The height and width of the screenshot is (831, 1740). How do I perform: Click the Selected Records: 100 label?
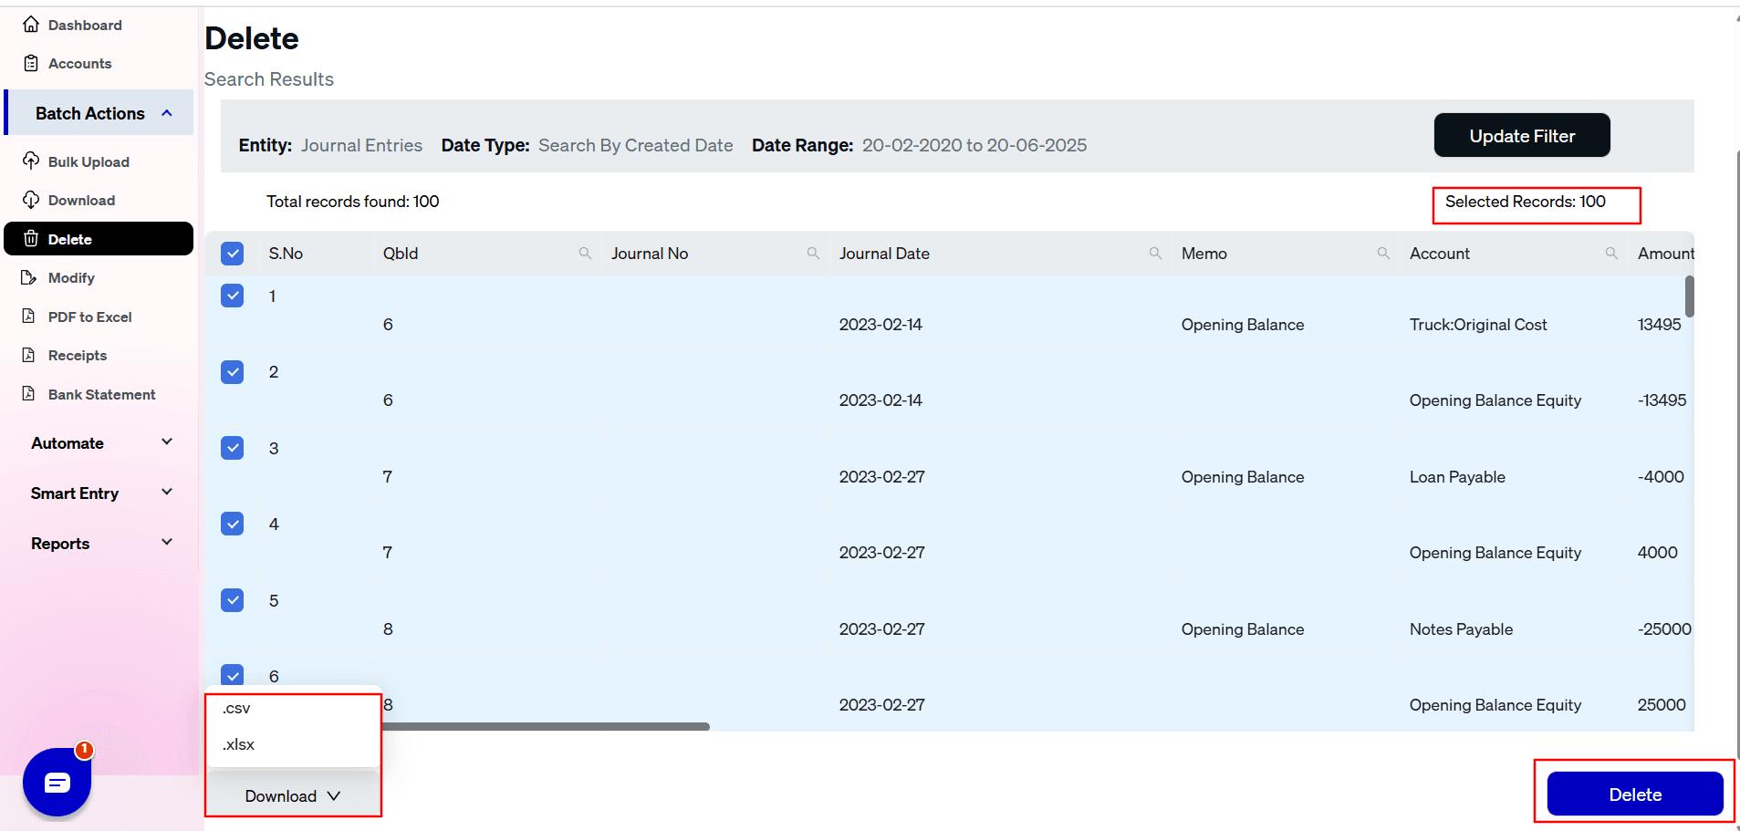[x=1525, y=202]
